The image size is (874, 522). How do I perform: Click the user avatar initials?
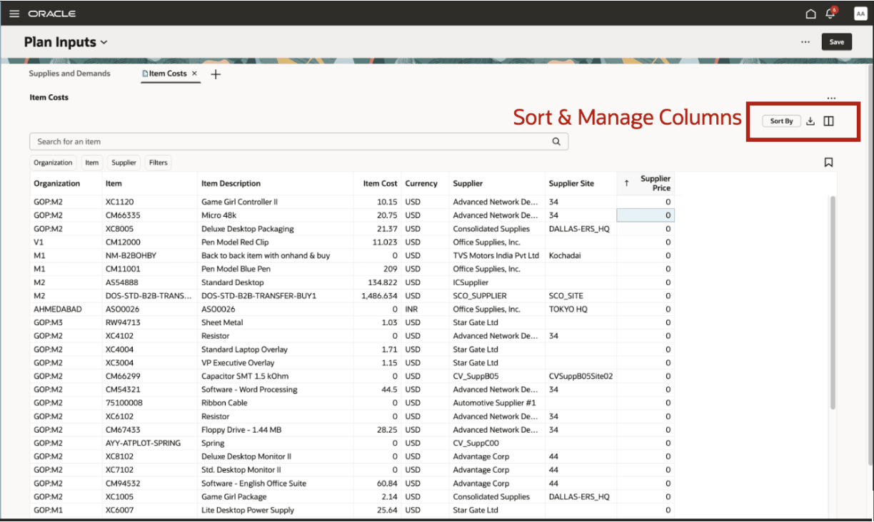point(860,13)
